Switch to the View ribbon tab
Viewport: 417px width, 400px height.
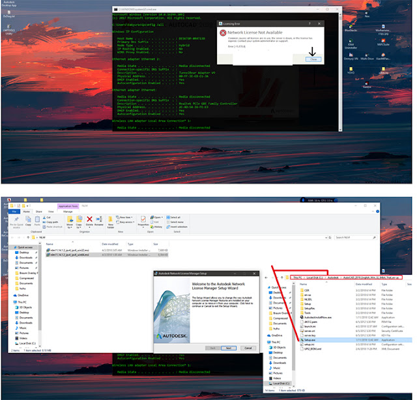pos(51,211)
